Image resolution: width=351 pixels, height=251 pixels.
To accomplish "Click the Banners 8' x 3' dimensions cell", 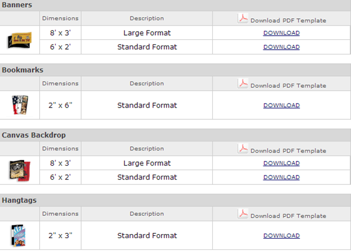I will pyautogui.click(x=60, y=33).
